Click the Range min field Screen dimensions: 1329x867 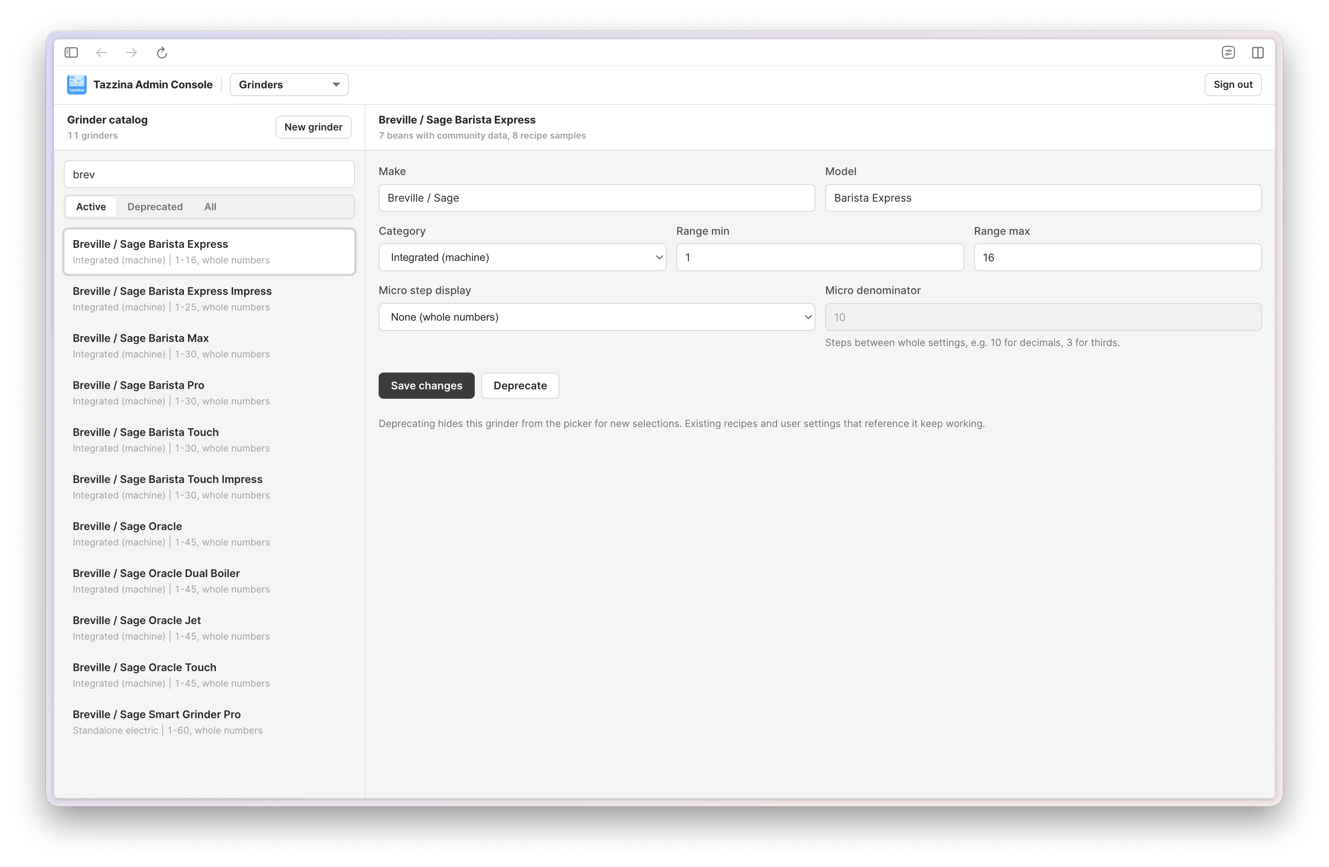820,257
